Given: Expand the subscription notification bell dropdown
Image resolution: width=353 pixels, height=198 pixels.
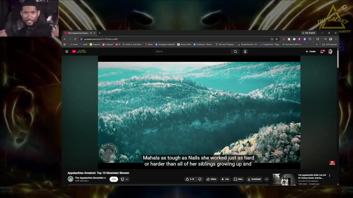Looking at the screenshot, I should pyautogui.click(x=124, y=179).
